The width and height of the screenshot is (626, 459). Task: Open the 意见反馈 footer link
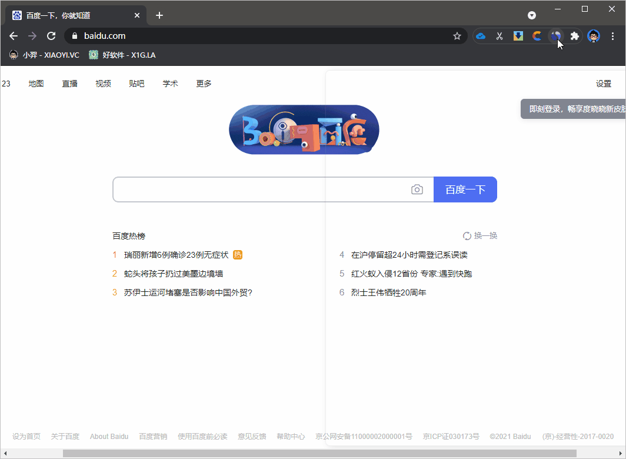tap(252, 436)
